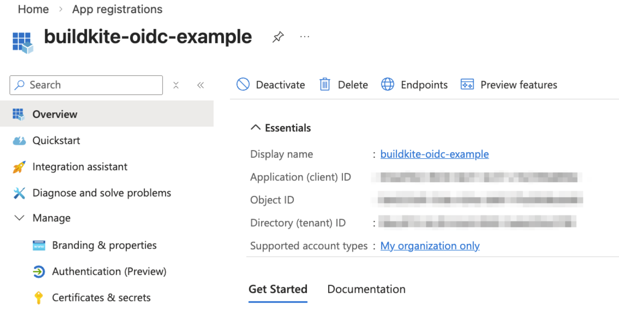Switch to the Documentation tab
The height and width of the screenshot is (310, 619).
coord(366,289)
